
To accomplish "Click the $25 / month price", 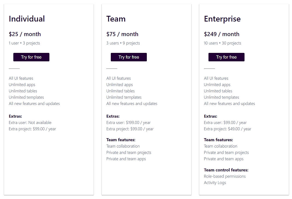I will pos(25,34).
